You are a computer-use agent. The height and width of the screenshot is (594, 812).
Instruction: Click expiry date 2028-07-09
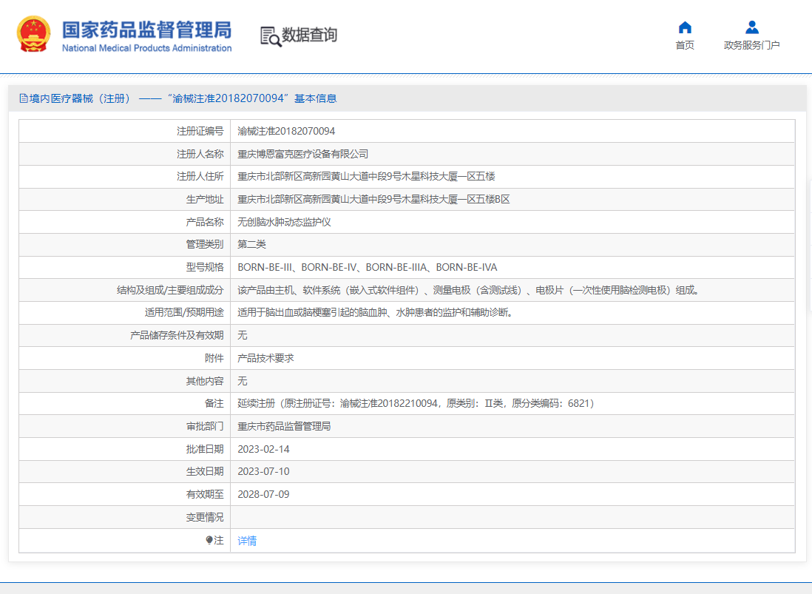(x=263, y=494)
